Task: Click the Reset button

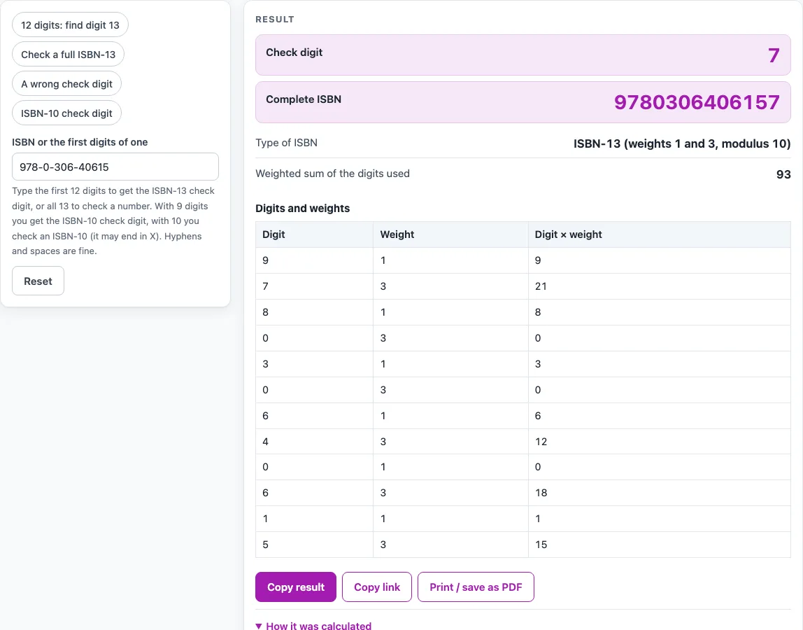Action: pyautogui.click(x=38, y=281)
